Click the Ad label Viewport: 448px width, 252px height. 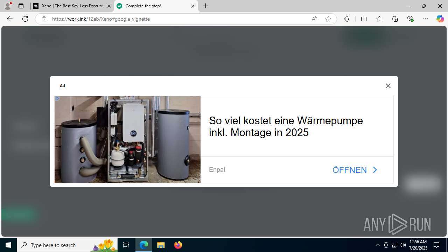[x=62, y=86]
